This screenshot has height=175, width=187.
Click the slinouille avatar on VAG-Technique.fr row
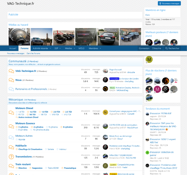point(106,71)
